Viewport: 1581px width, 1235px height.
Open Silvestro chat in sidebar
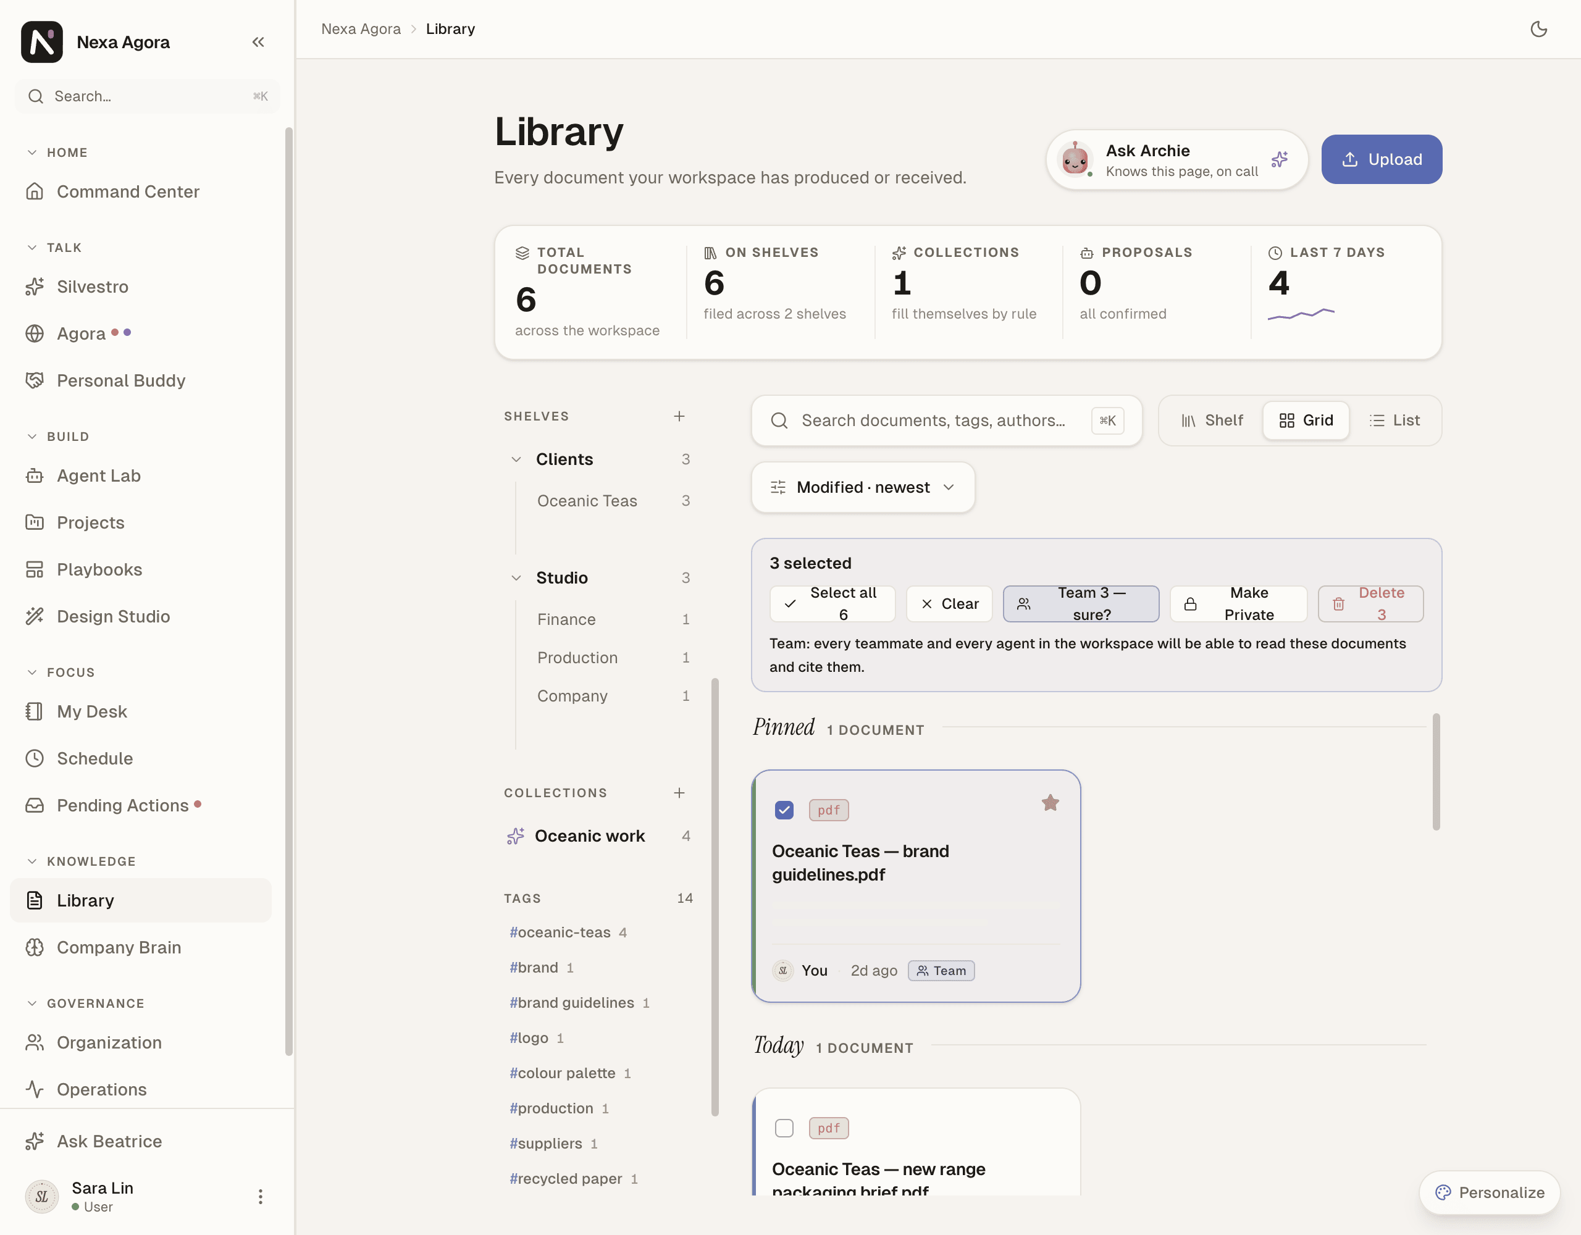point(140,287)
